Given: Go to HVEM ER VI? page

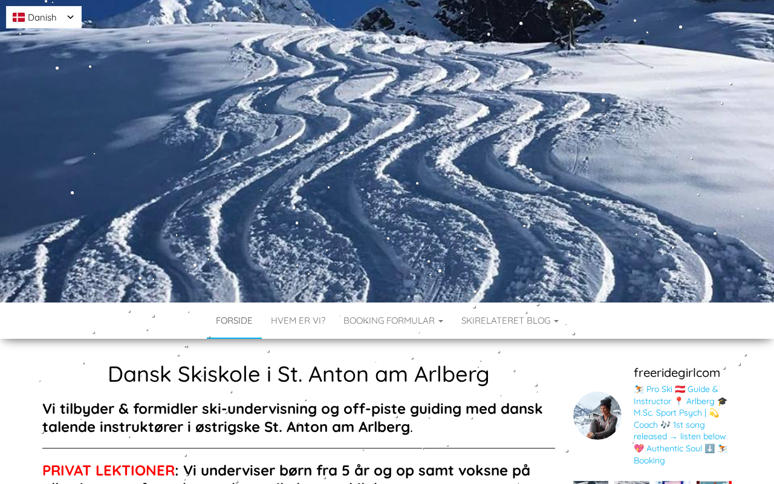Looking at the screenshot, I should 298,321.
